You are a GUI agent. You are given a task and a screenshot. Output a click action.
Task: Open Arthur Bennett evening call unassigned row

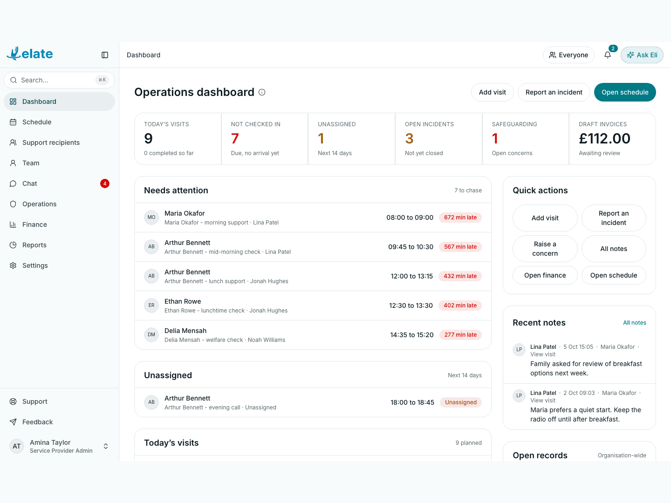coord(313,402)
